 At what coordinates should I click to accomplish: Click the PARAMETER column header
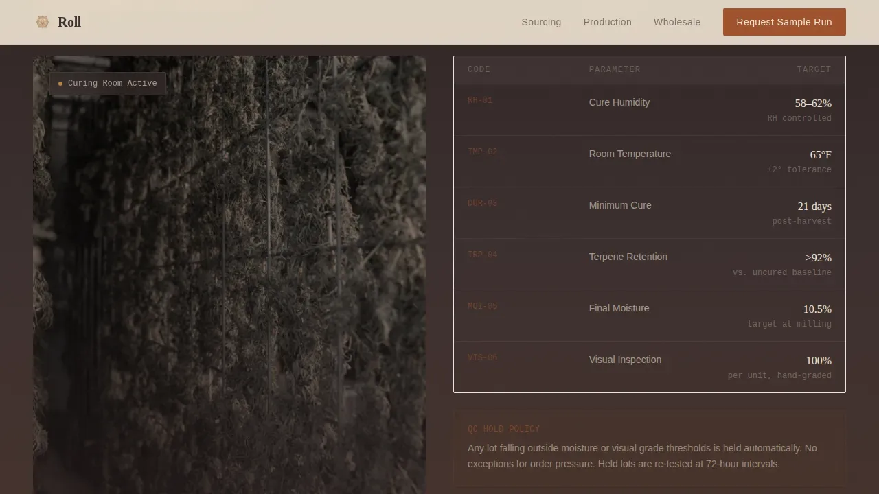click(615, 69)
